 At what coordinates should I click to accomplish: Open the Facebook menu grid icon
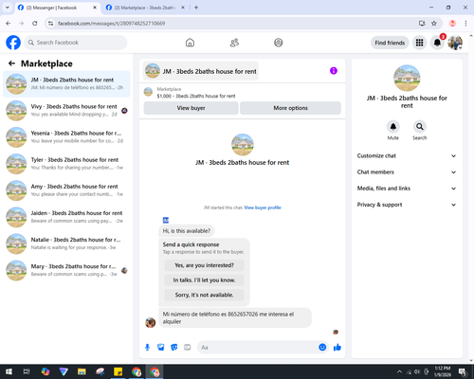coord(419,43)
